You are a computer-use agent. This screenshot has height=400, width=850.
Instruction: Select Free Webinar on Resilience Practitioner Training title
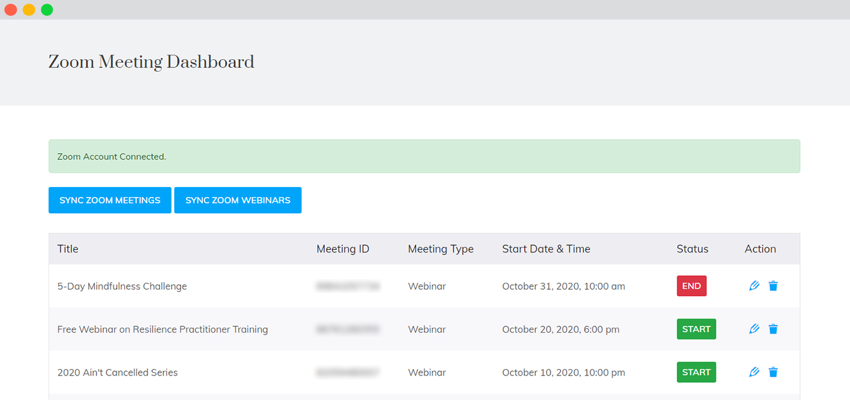[x=163, y=329]
